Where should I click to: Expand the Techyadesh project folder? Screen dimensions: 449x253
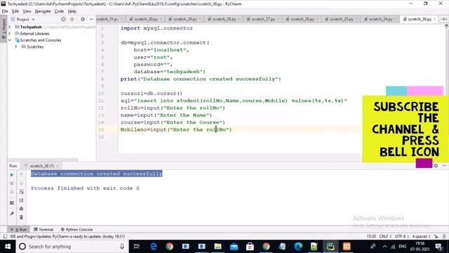tap(10, 27)
